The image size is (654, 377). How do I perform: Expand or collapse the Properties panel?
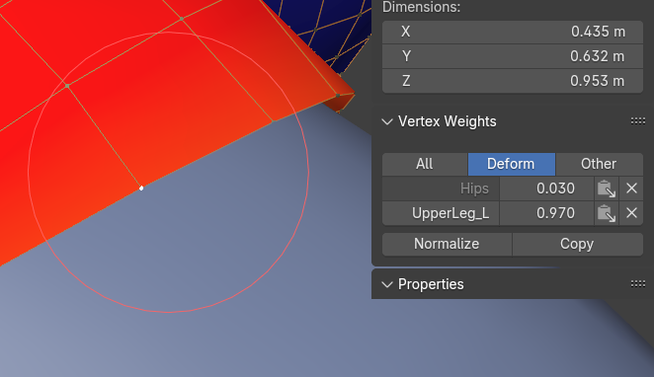pos(387,284)
